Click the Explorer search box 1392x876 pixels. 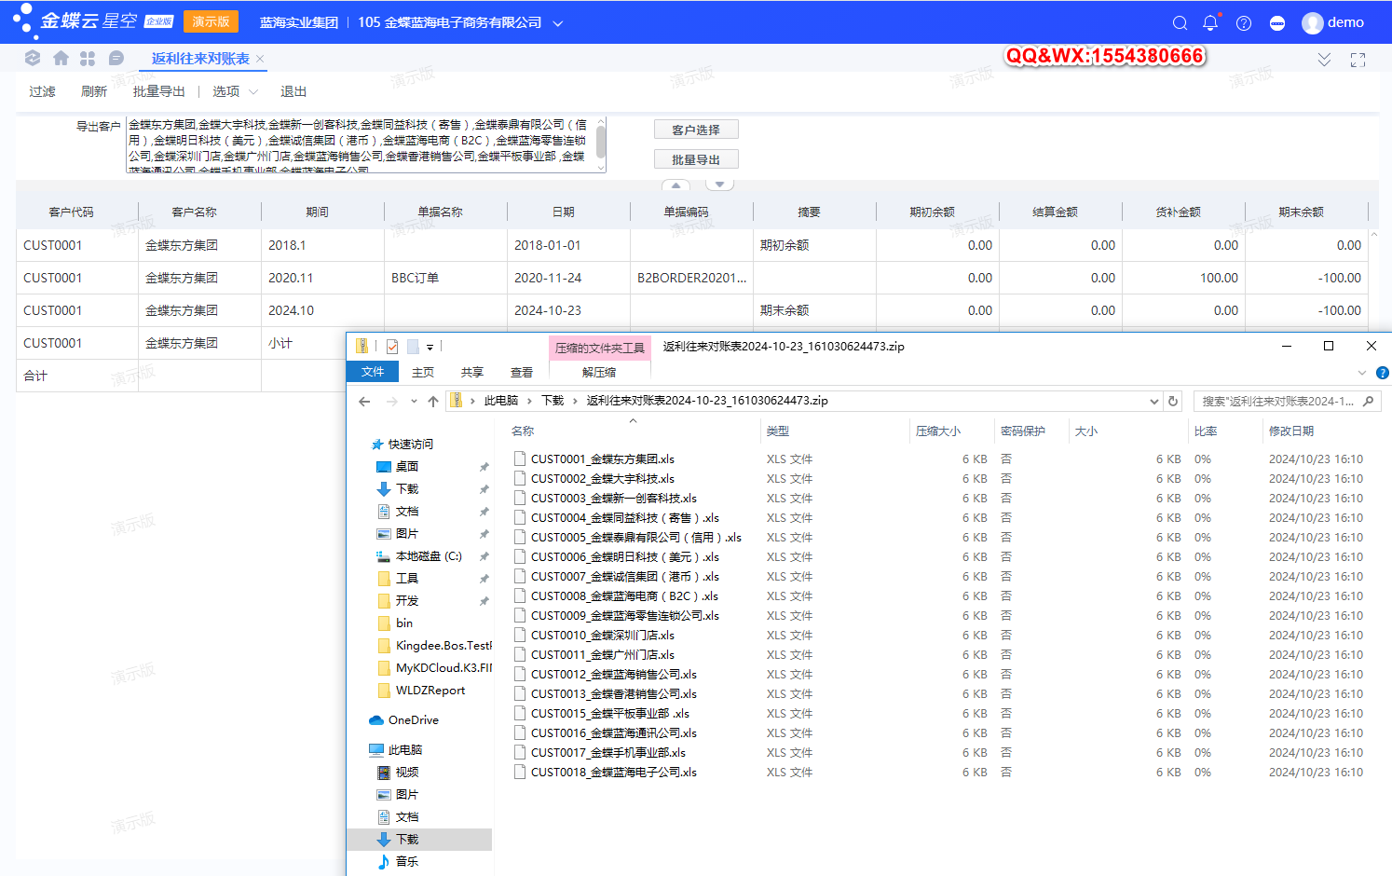1287,402
